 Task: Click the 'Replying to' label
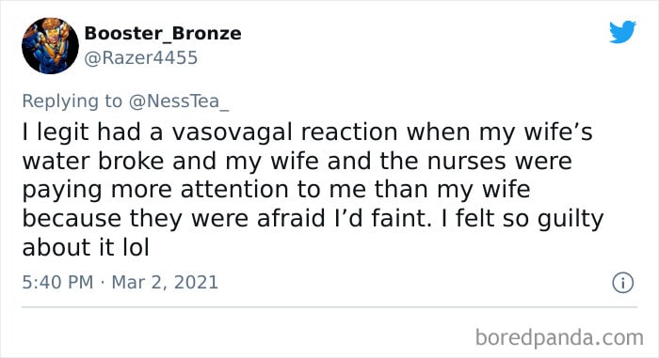tap(72, 101)
